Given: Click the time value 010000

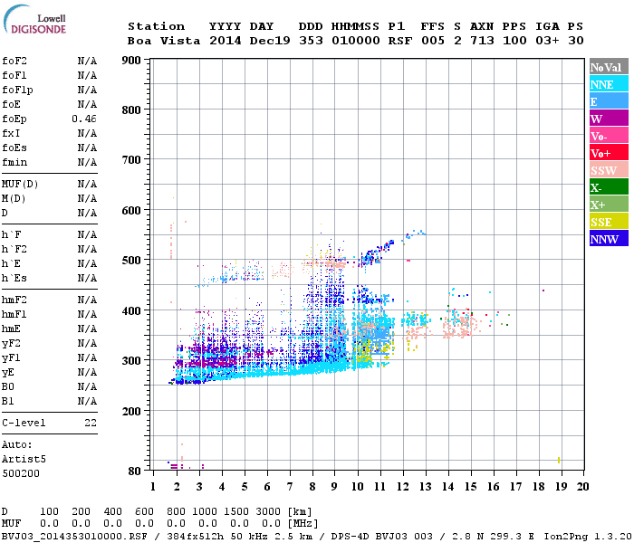Looking at the screenshot, I should pyautogui.click(x=356, y=41).
